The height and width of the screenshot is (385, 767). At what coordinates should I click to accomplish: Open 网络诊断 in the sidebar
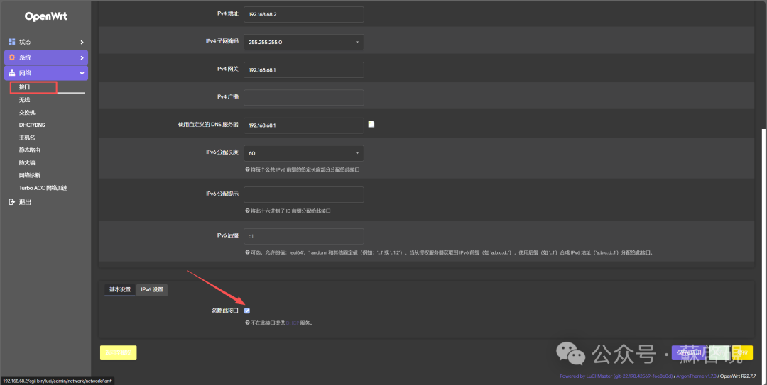[29, 175]
